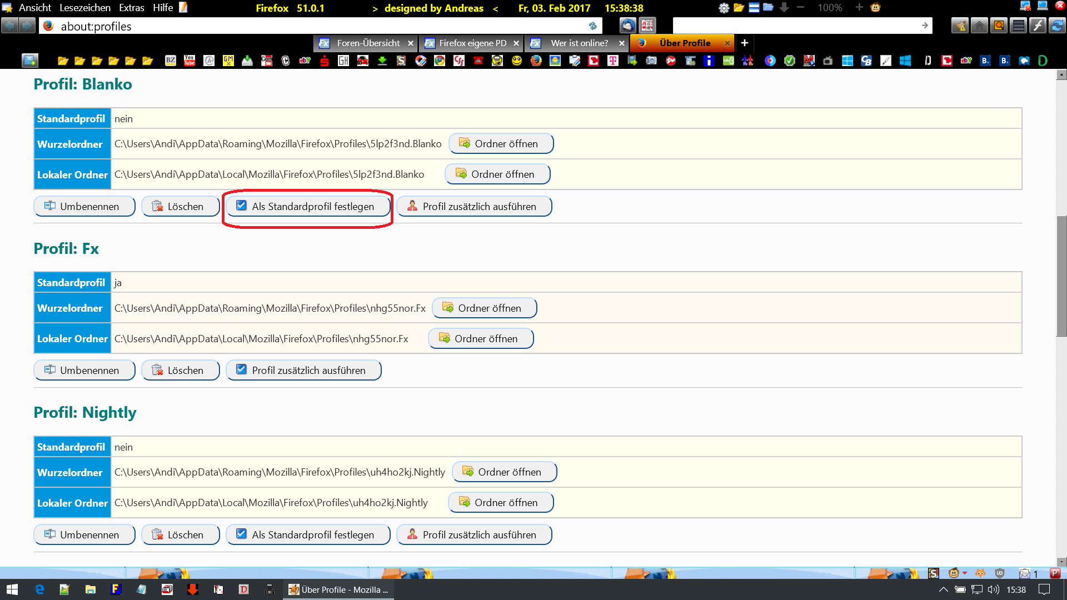Click Löschen for Nightly profile

click(180, 534)
